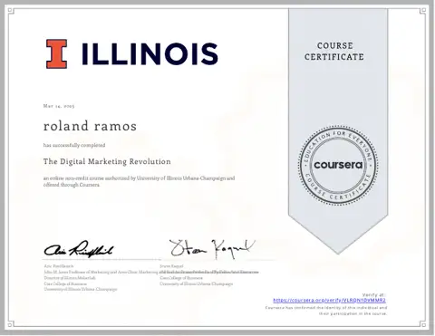This screenshot has width=435, height=336.
Task: Click the Illinois block I logo
Action: [56, 53]
